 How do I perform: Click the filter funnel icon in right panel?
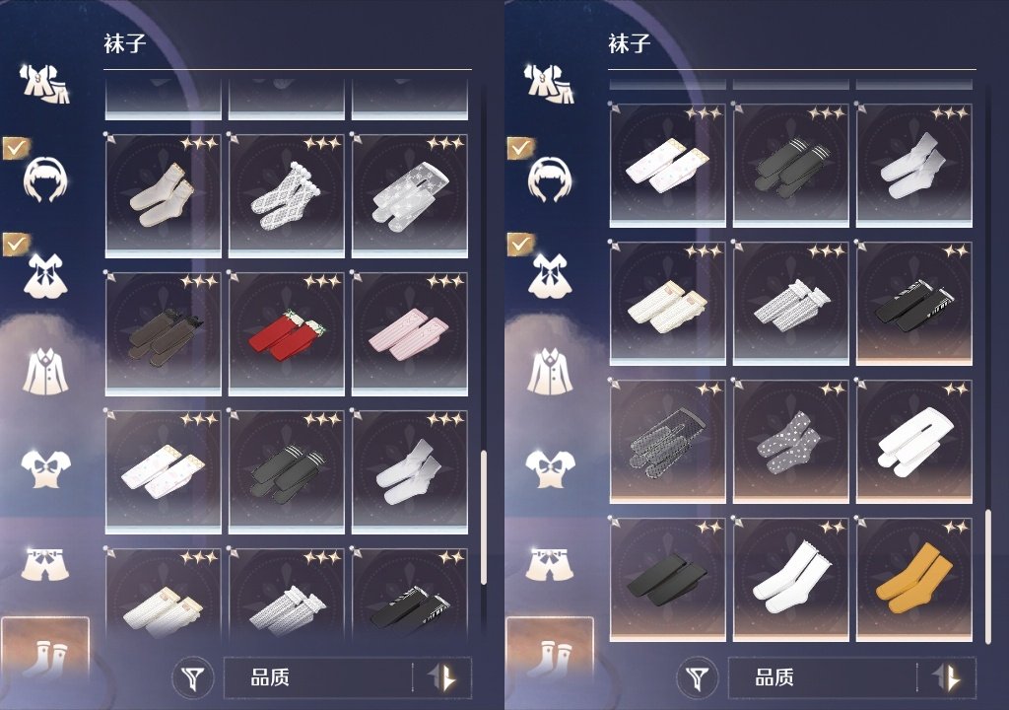pos(697,677)
